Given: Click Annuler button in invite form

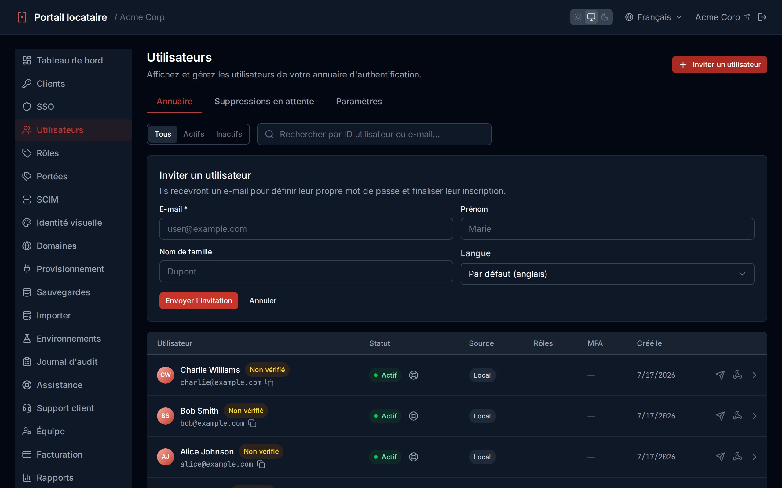Looking at the screenshot, I should (263, 301).
